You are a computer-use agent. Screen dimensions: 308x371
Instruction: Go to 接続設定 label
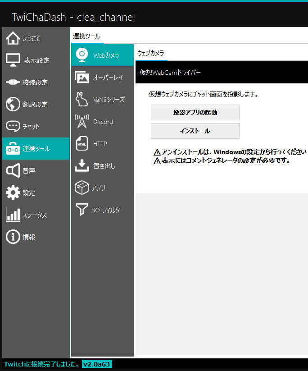tap(35, 82)
